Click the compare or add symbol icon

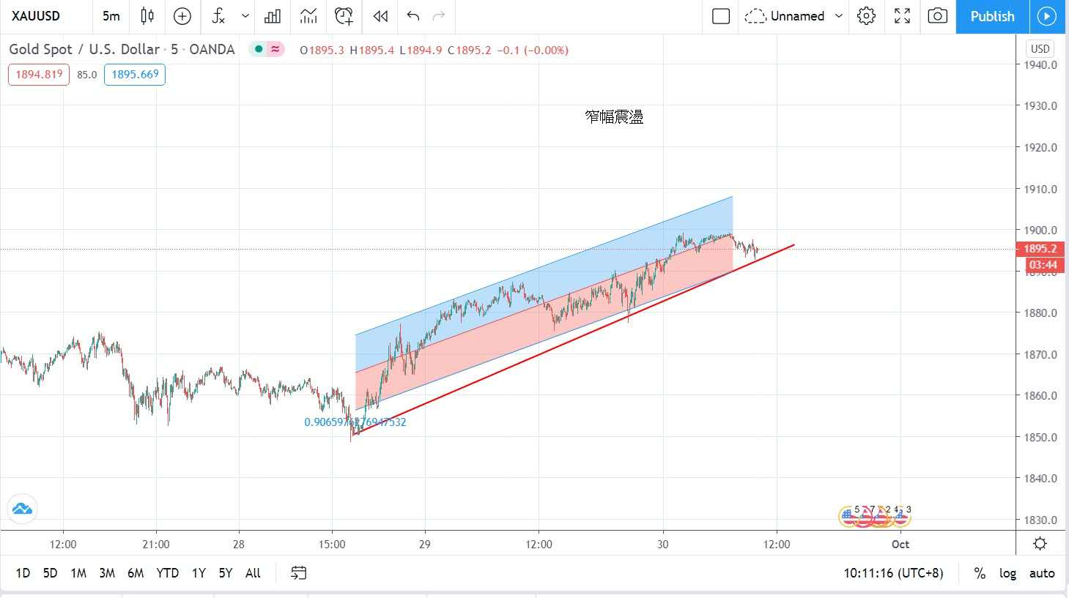(x=182, y=16)
